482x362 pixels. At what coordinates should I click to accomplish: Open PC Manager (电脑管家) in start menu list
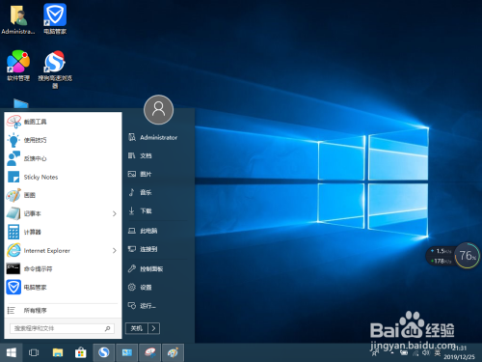pos(63,287)
